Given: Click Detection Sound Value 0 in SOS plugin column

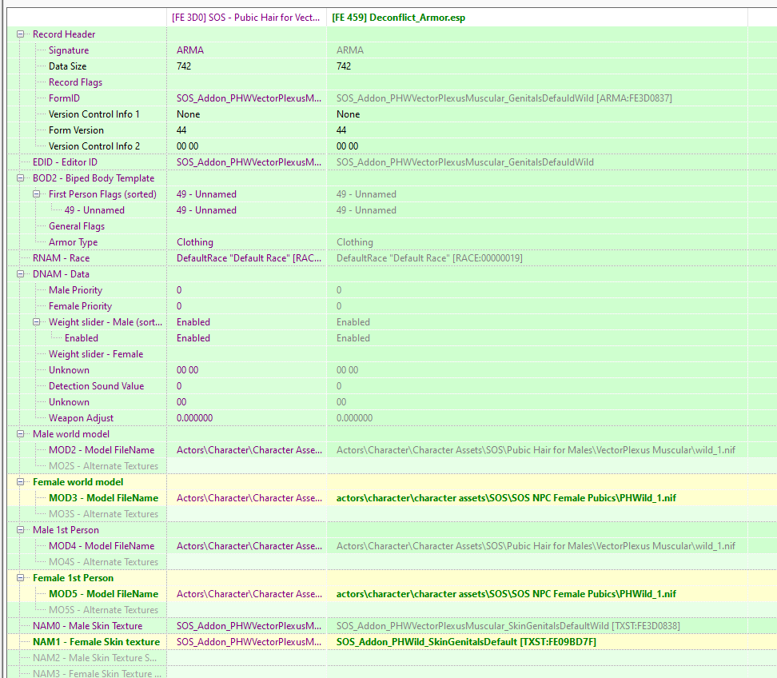Looking at the screenshot, I should pos(179,386).
